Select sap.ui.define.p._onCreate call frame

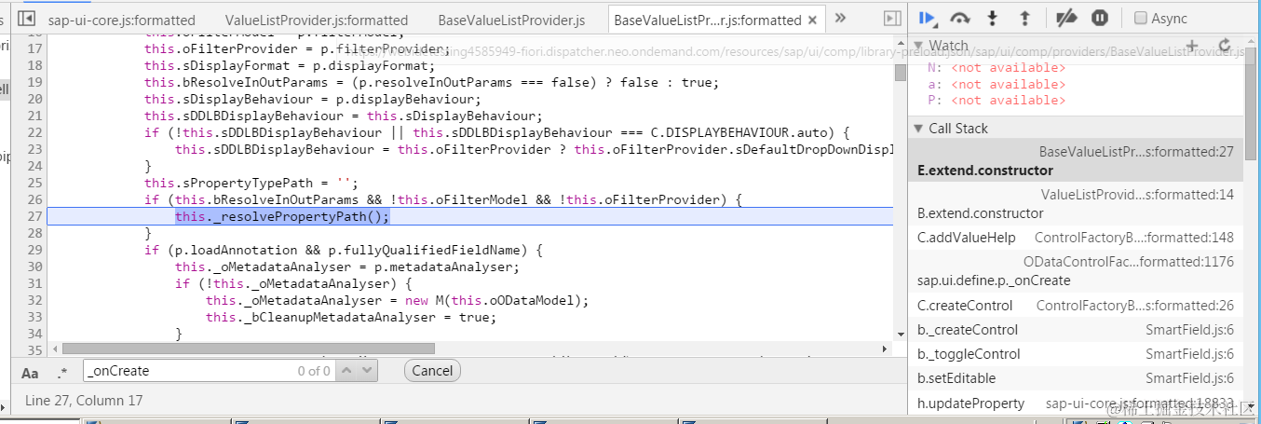(x=1076, y=271)
